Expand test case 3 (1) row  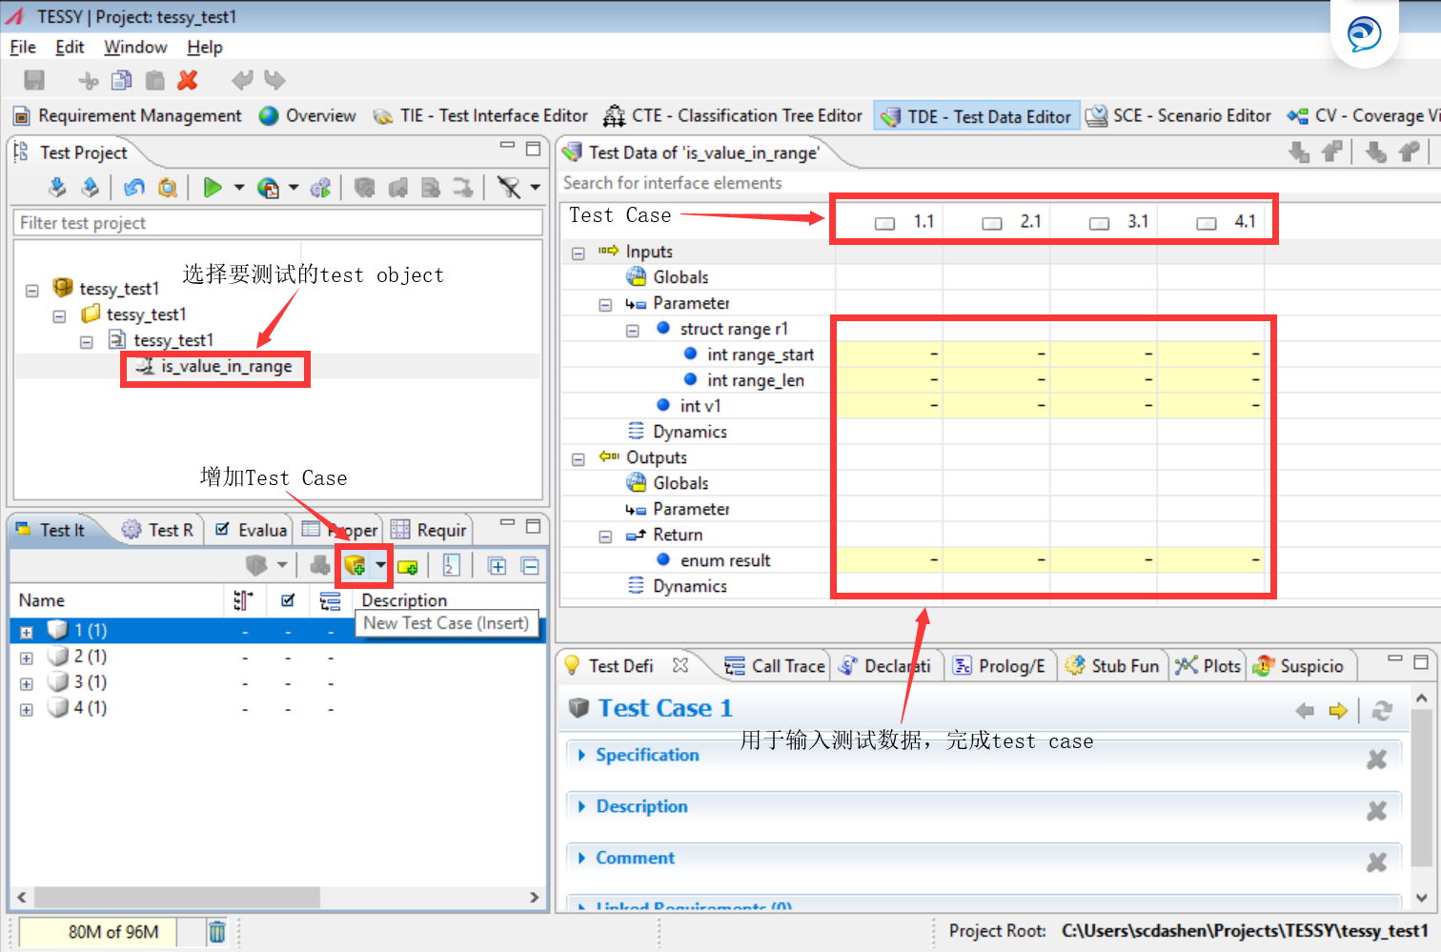tap(27, 684)
